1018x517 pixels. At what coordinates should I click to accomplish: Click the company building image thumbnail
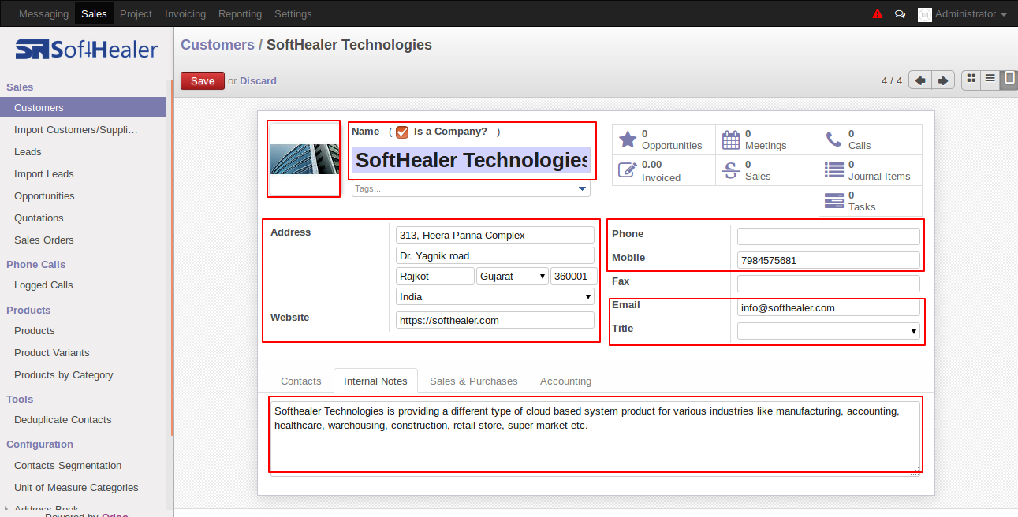[304, 158]
